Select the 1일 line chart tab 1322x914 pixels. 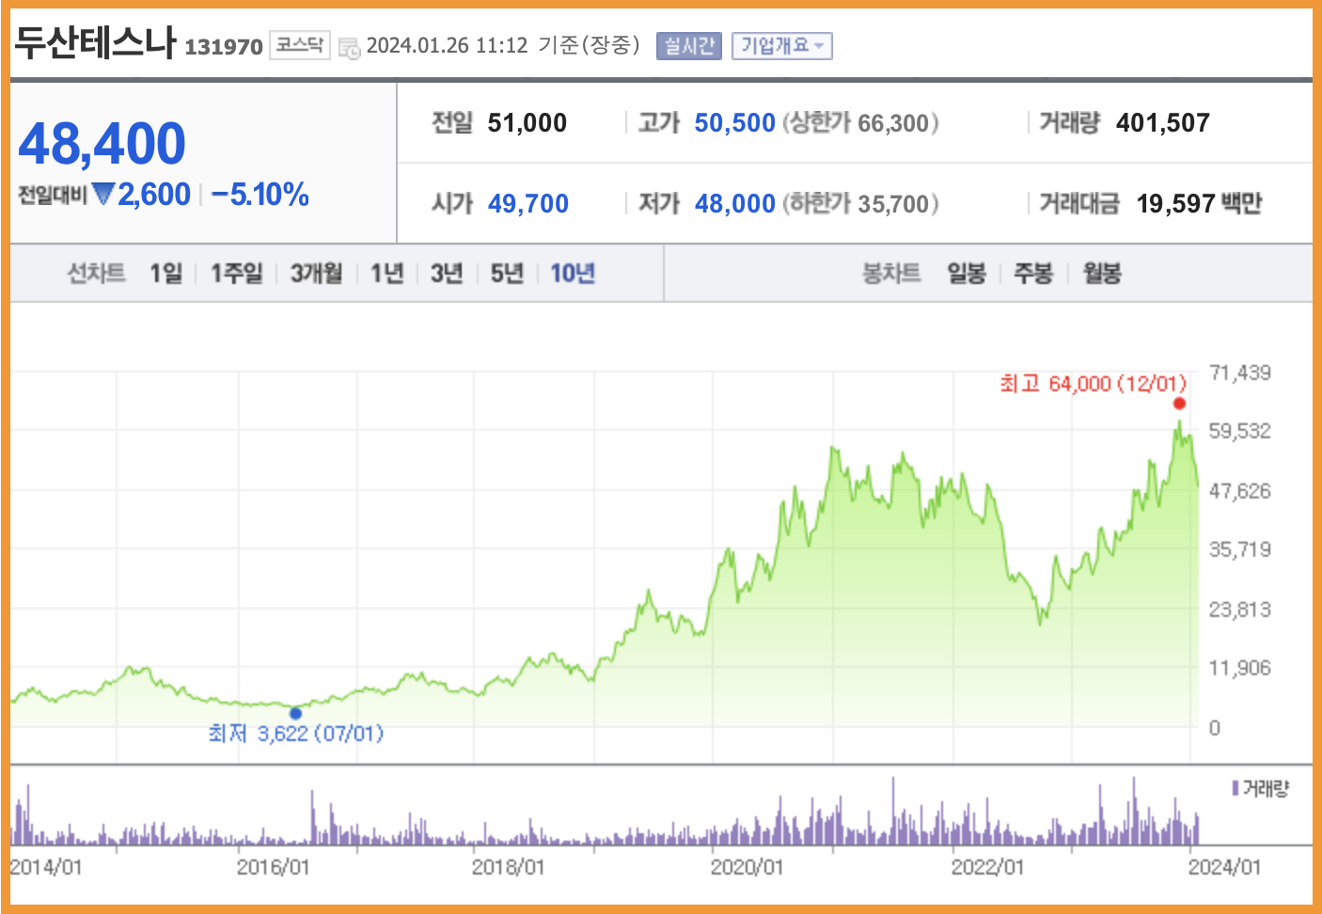(x=166, y=273)
